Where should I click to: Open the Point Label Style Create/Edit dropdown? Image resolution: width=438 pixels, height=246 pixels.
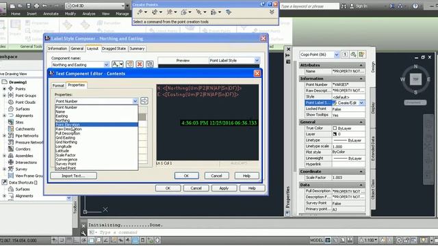(361, 103)
